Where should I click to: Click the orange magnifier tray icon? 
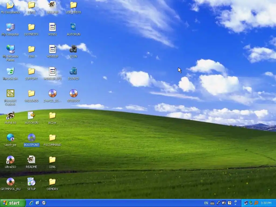[256, 203]
